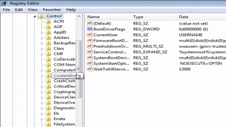Image resolution: width=226 pixels, height=127 pixels.
Task: Expand the DeviceClasses key arrow
Action: 42,97
